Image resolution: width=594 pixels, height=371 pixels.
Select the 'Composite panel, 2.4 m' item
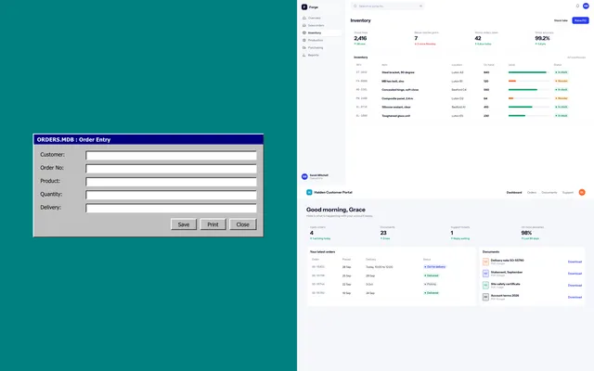(397, 98)
